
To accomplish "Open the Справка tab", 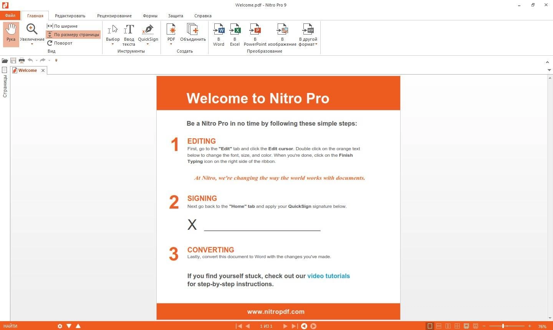I will click(x=203, y=16).
